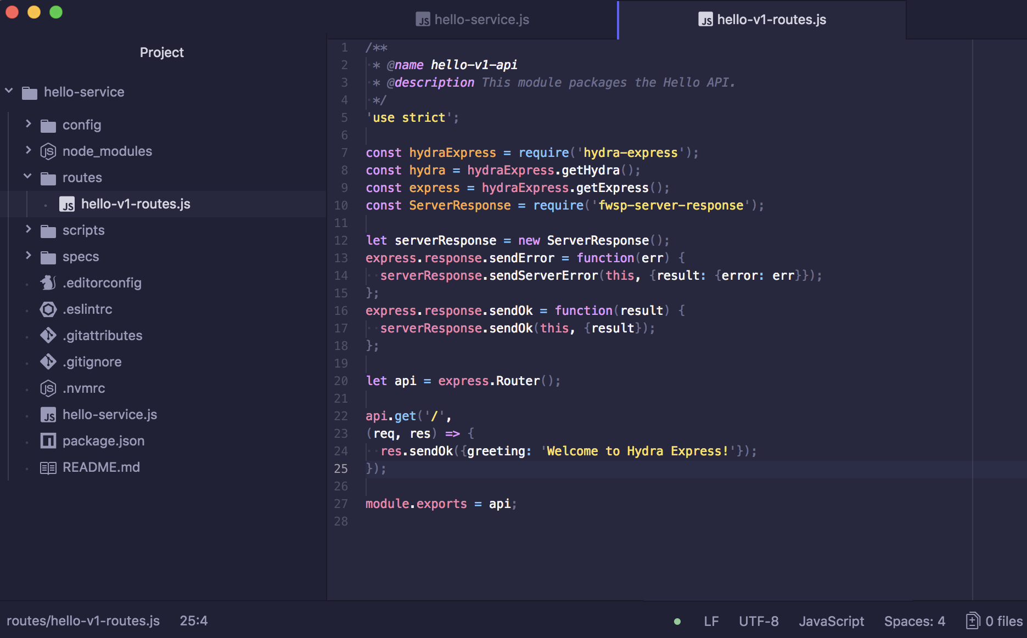The width and height of the screenshot is (1027, 638).
Task: Switch to the hello-service.js tab
Action: (473, 20)
